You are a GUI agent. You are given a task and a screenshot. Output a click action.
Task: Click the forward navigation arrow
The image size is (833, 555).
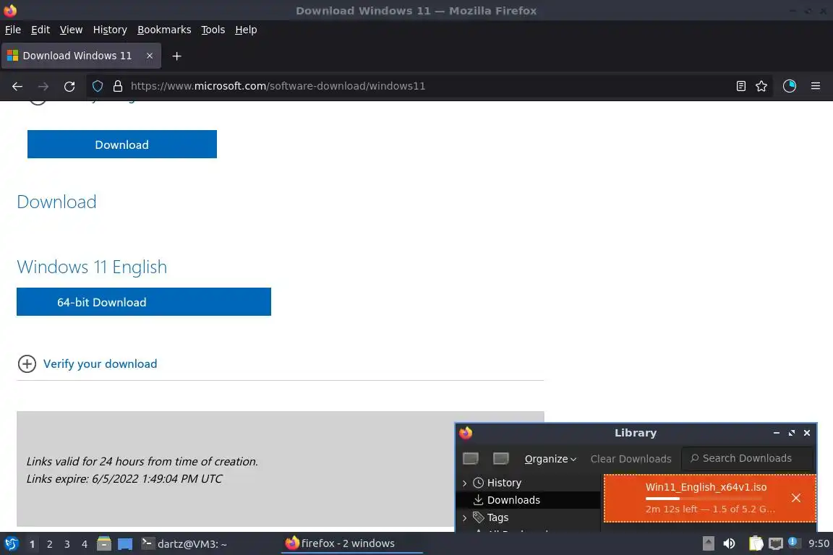(43, 86)
